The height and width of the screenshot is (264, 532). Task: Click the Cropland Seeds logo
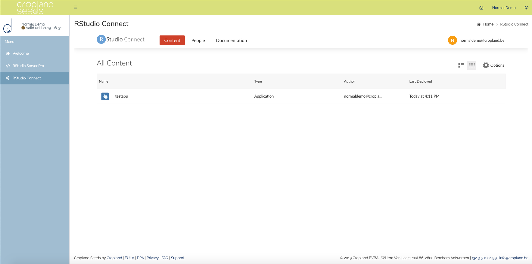tap(35, 8)
